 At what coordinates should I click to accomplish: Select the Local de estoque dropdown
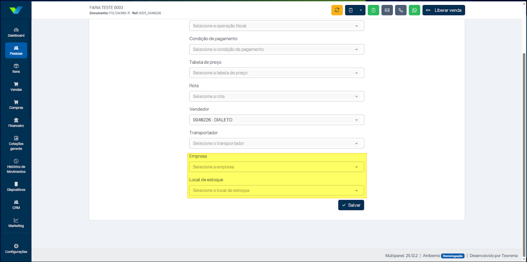(276, 190)
